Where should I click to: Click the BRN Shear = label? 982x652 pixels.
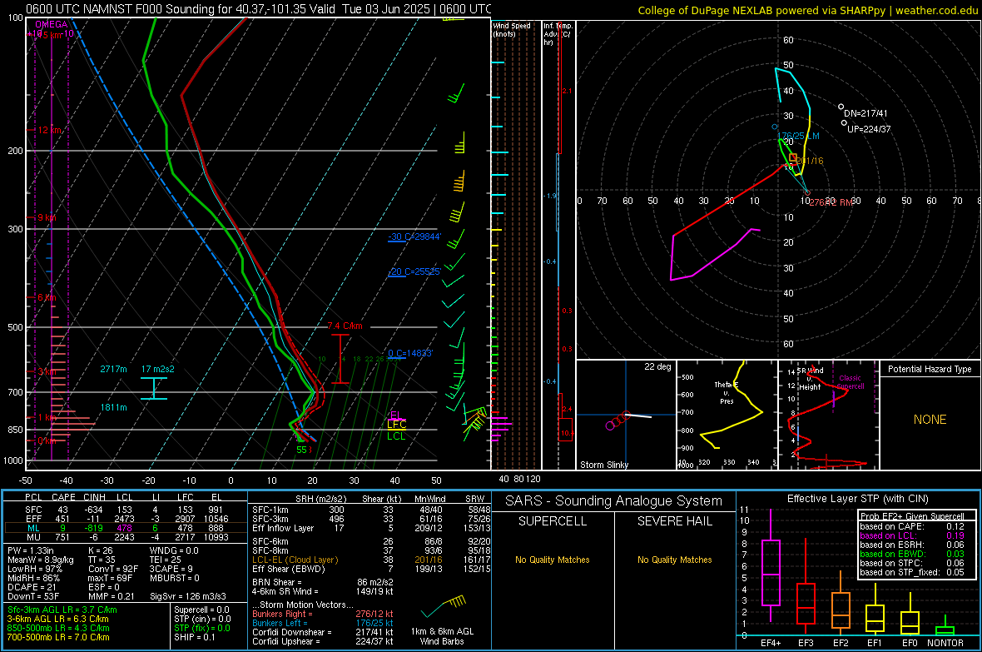[276, 582]
